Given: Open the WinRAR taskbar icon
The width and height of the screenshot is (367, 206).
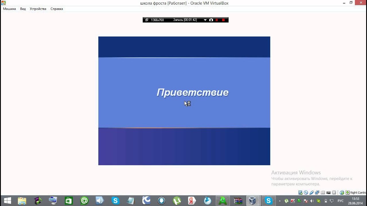Looking at the screenshot, I should click(238, 201).
